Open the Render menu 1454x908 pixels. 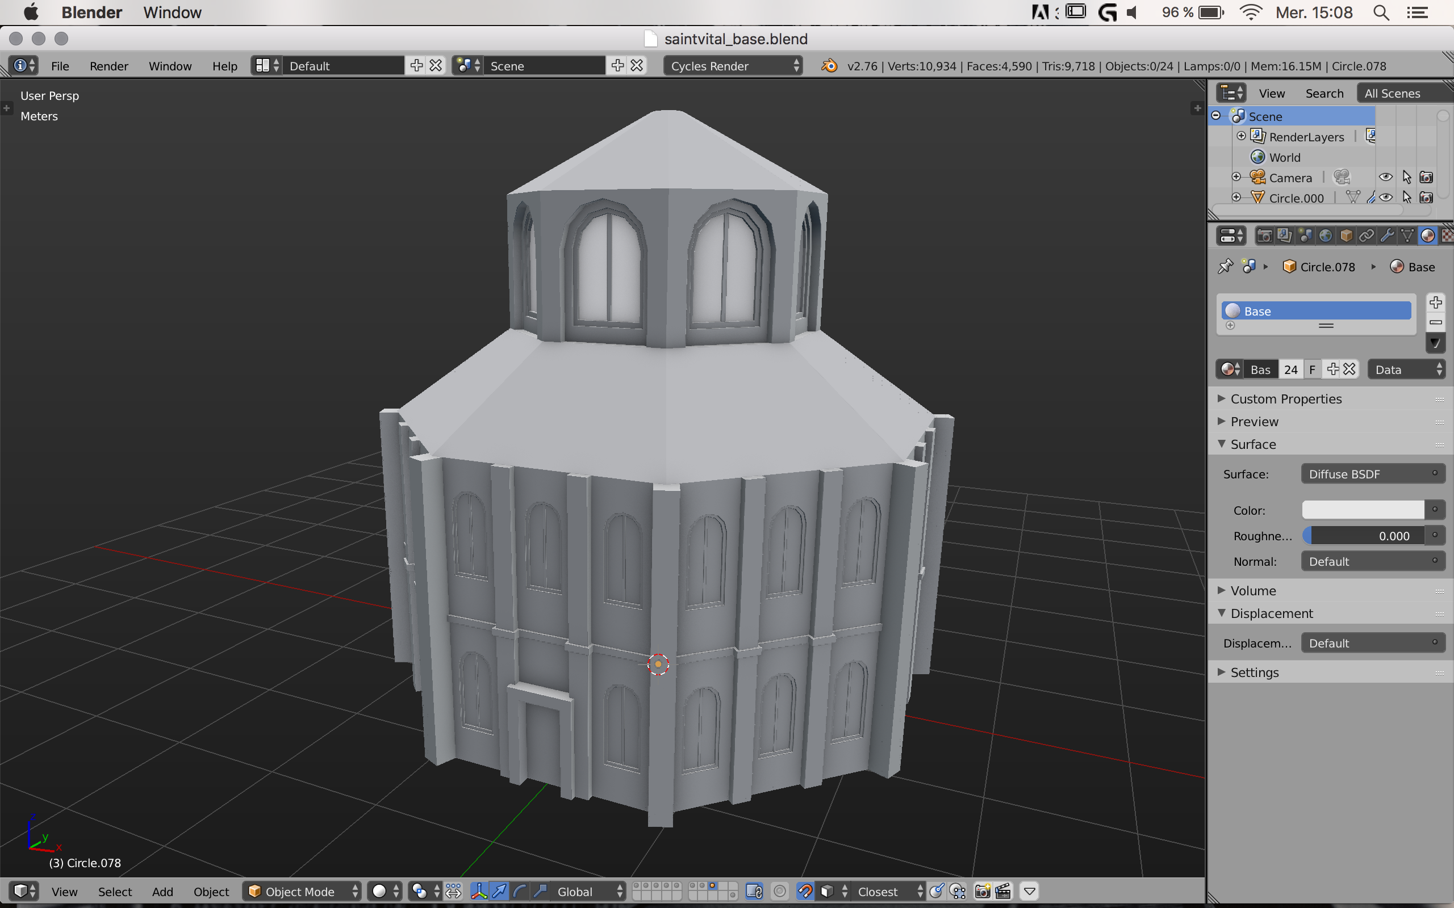[108, 66]
